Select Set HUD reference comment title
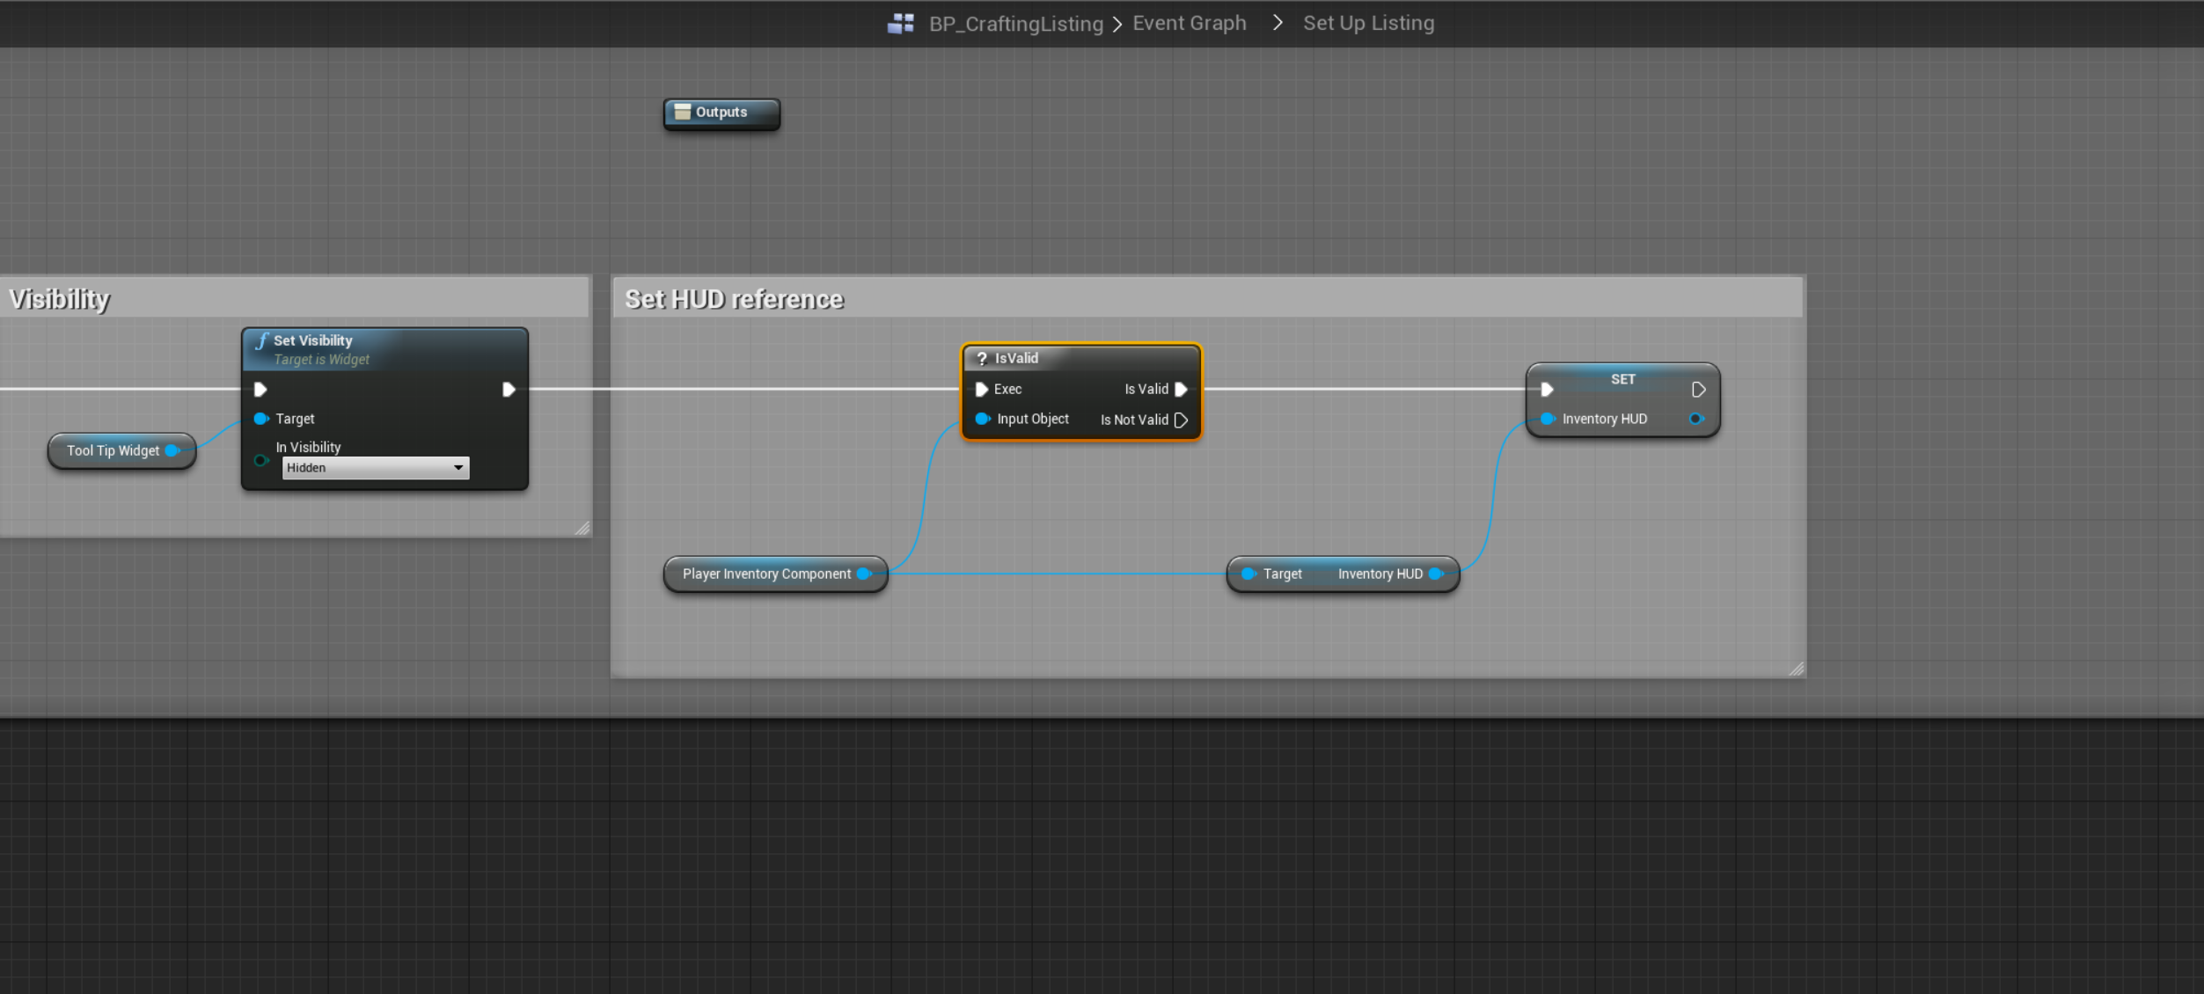The width and height of the screenshot is (2204, 994). click(734, 300)
